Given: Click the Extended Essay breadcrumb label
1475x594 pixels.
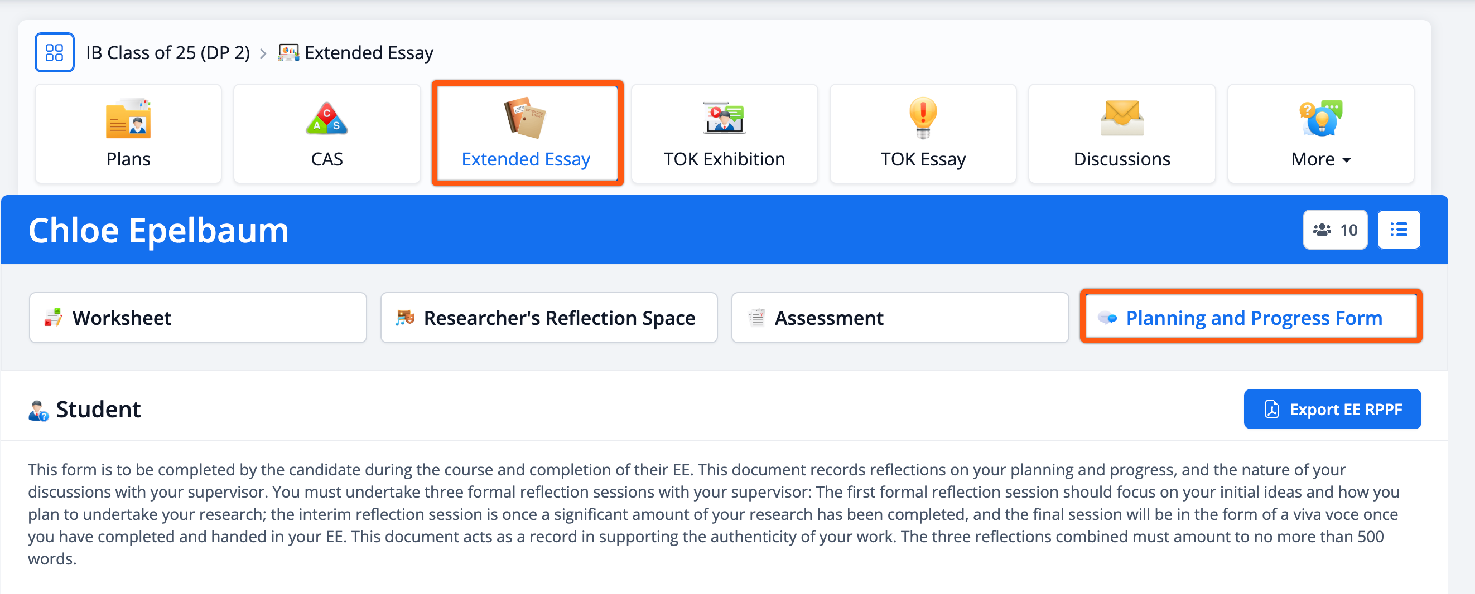Looking at the screenshot, I should pos(368,52).
